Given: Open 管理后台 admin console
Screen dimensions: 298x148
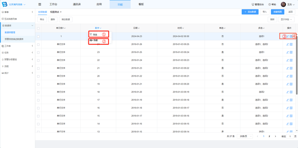Looking at the screenshot, I should click(257, 4).
